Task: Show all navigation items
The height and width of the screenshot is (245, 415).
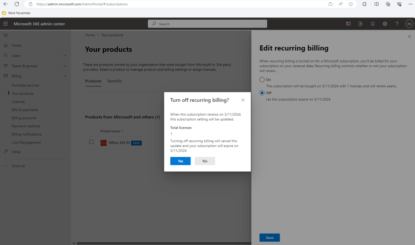Action: tap(18, 166)
